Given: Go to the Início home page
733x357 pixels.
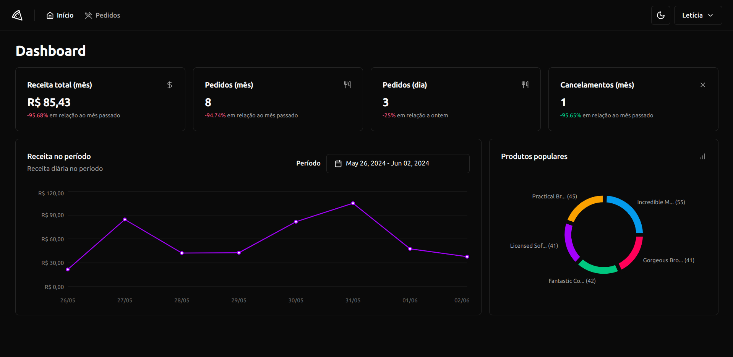Looking at the screenshot, I should (x=60, y=15).
